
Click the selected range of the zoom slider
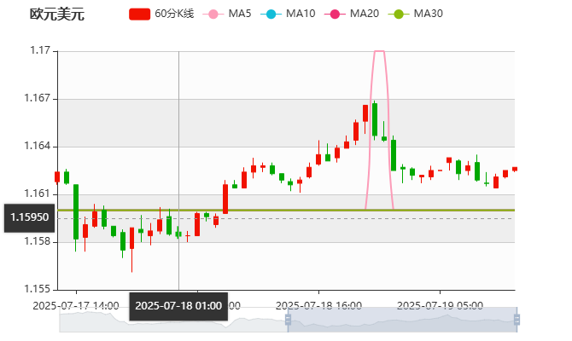[402, 320]
